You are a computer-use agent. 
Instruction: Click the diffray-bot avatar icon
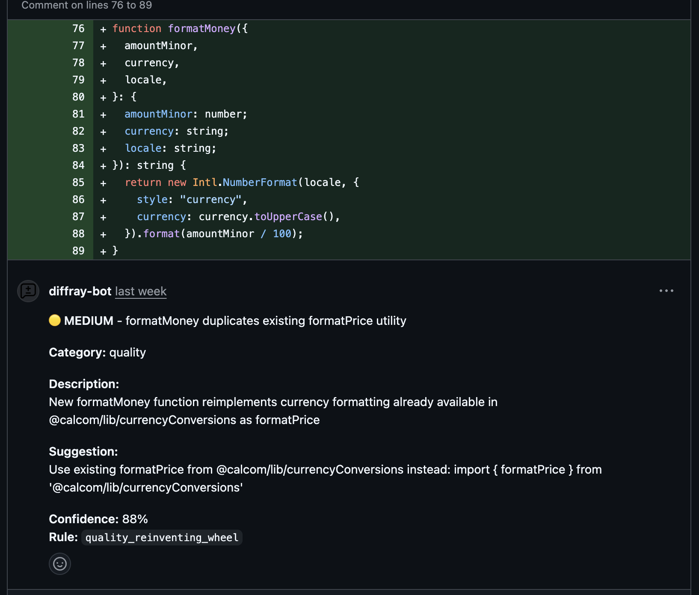coord(28,291)
